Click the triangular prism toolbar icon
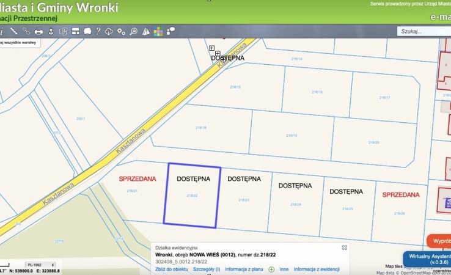This screenshot has width=451, height=275. (x=146, y=31)
